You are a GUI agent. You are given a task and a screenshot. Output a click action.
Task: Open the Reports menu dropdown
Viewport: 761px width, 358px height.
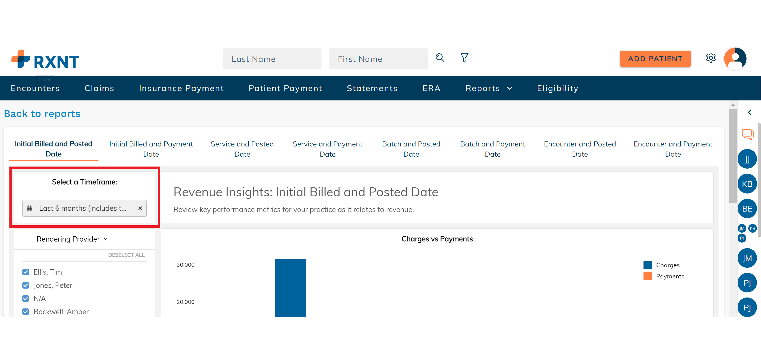tap(489, 88)
